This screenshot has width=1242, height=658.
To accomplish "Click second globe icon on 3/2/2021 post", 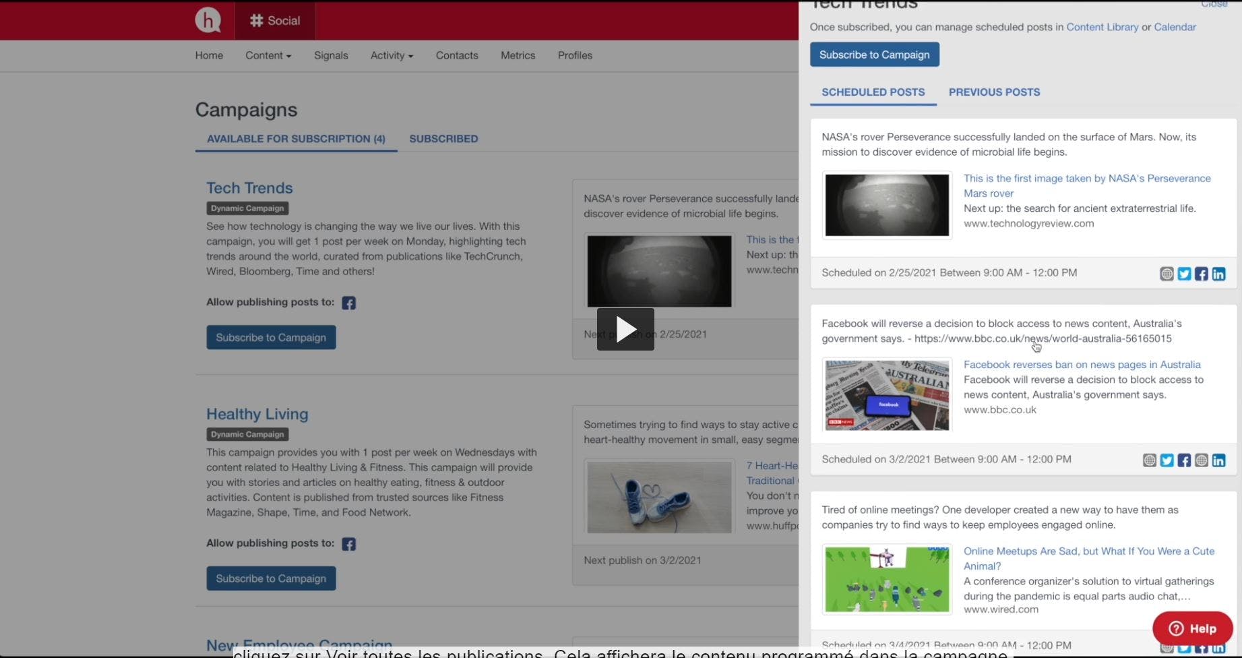I will tap(1202, 460).
